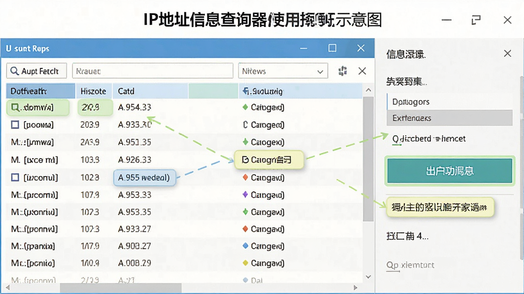Sort by the Dotfveath column header
The image size is (524, 294).
[x=40, y=91]
